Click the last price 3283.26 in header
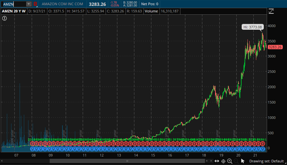 97,4
